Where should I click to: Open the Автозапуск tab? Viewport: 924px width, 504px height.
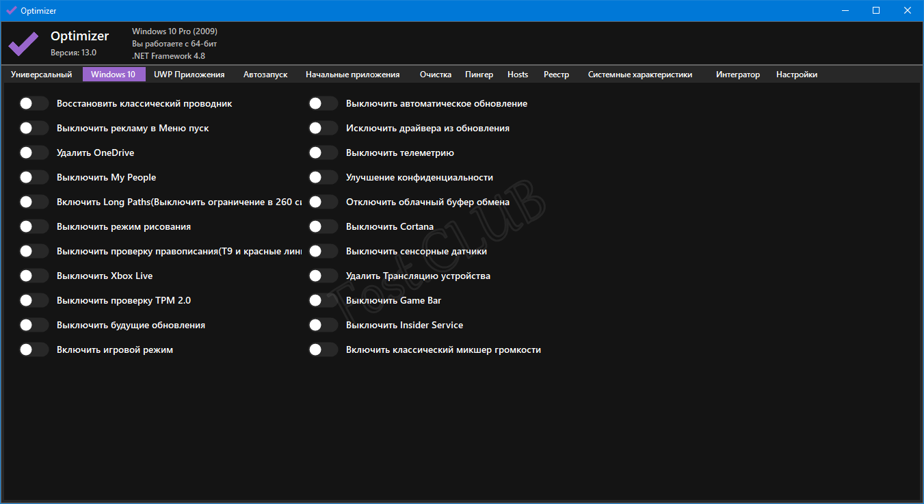(265, 75)
